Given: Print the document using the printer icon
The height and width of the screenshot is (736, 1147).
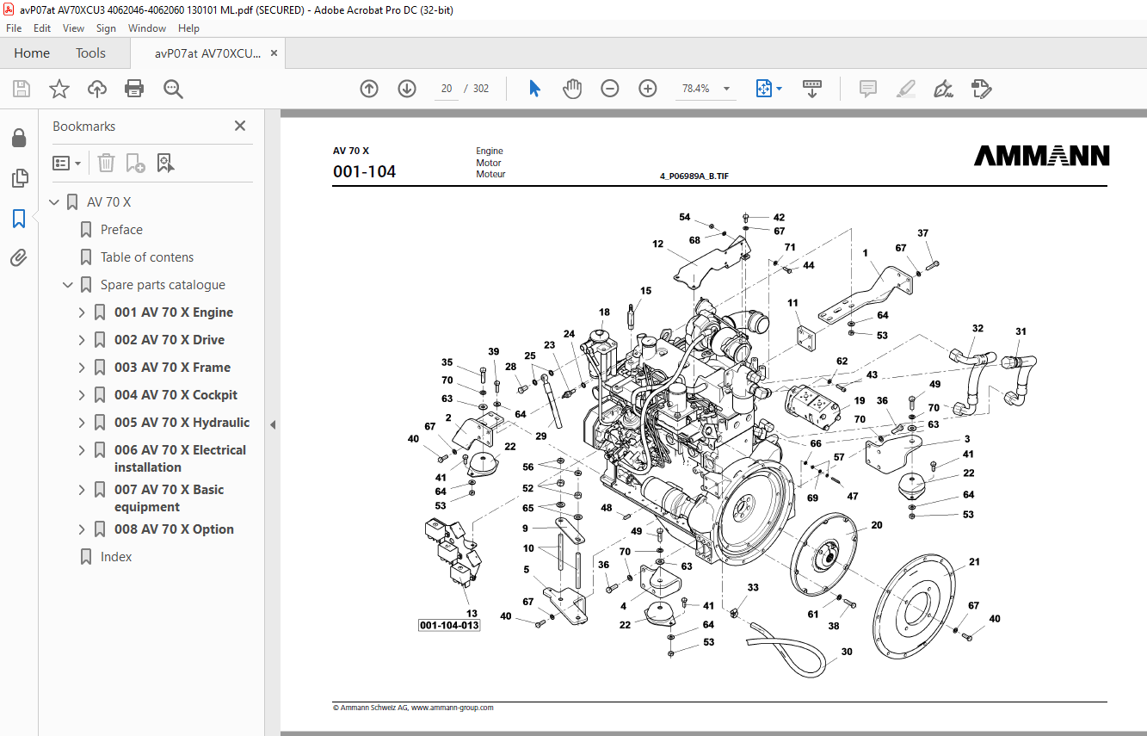Looking at the screenshot, I should coord(134,89).
